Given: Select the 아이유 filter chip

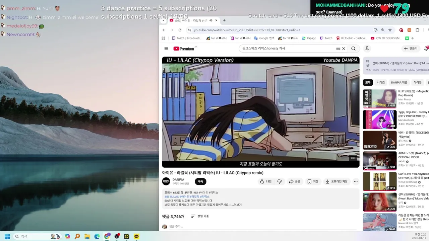Looking at the screenshot, I should [x=417, y=82].
